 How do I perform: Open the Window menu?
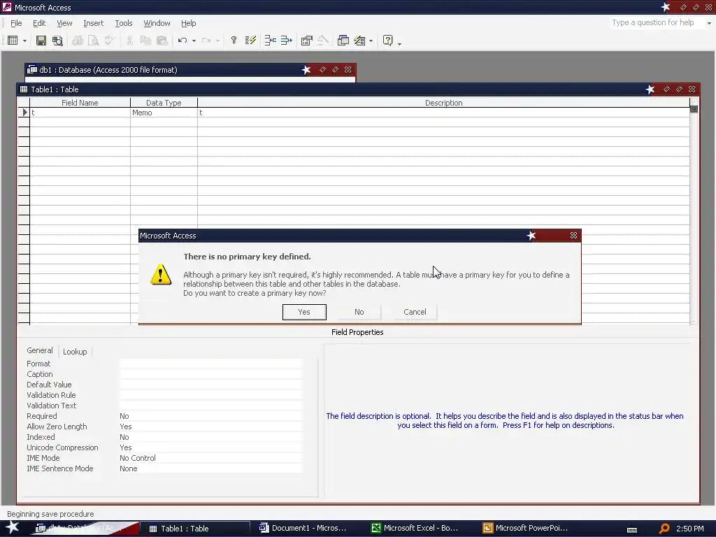point(157,23)
